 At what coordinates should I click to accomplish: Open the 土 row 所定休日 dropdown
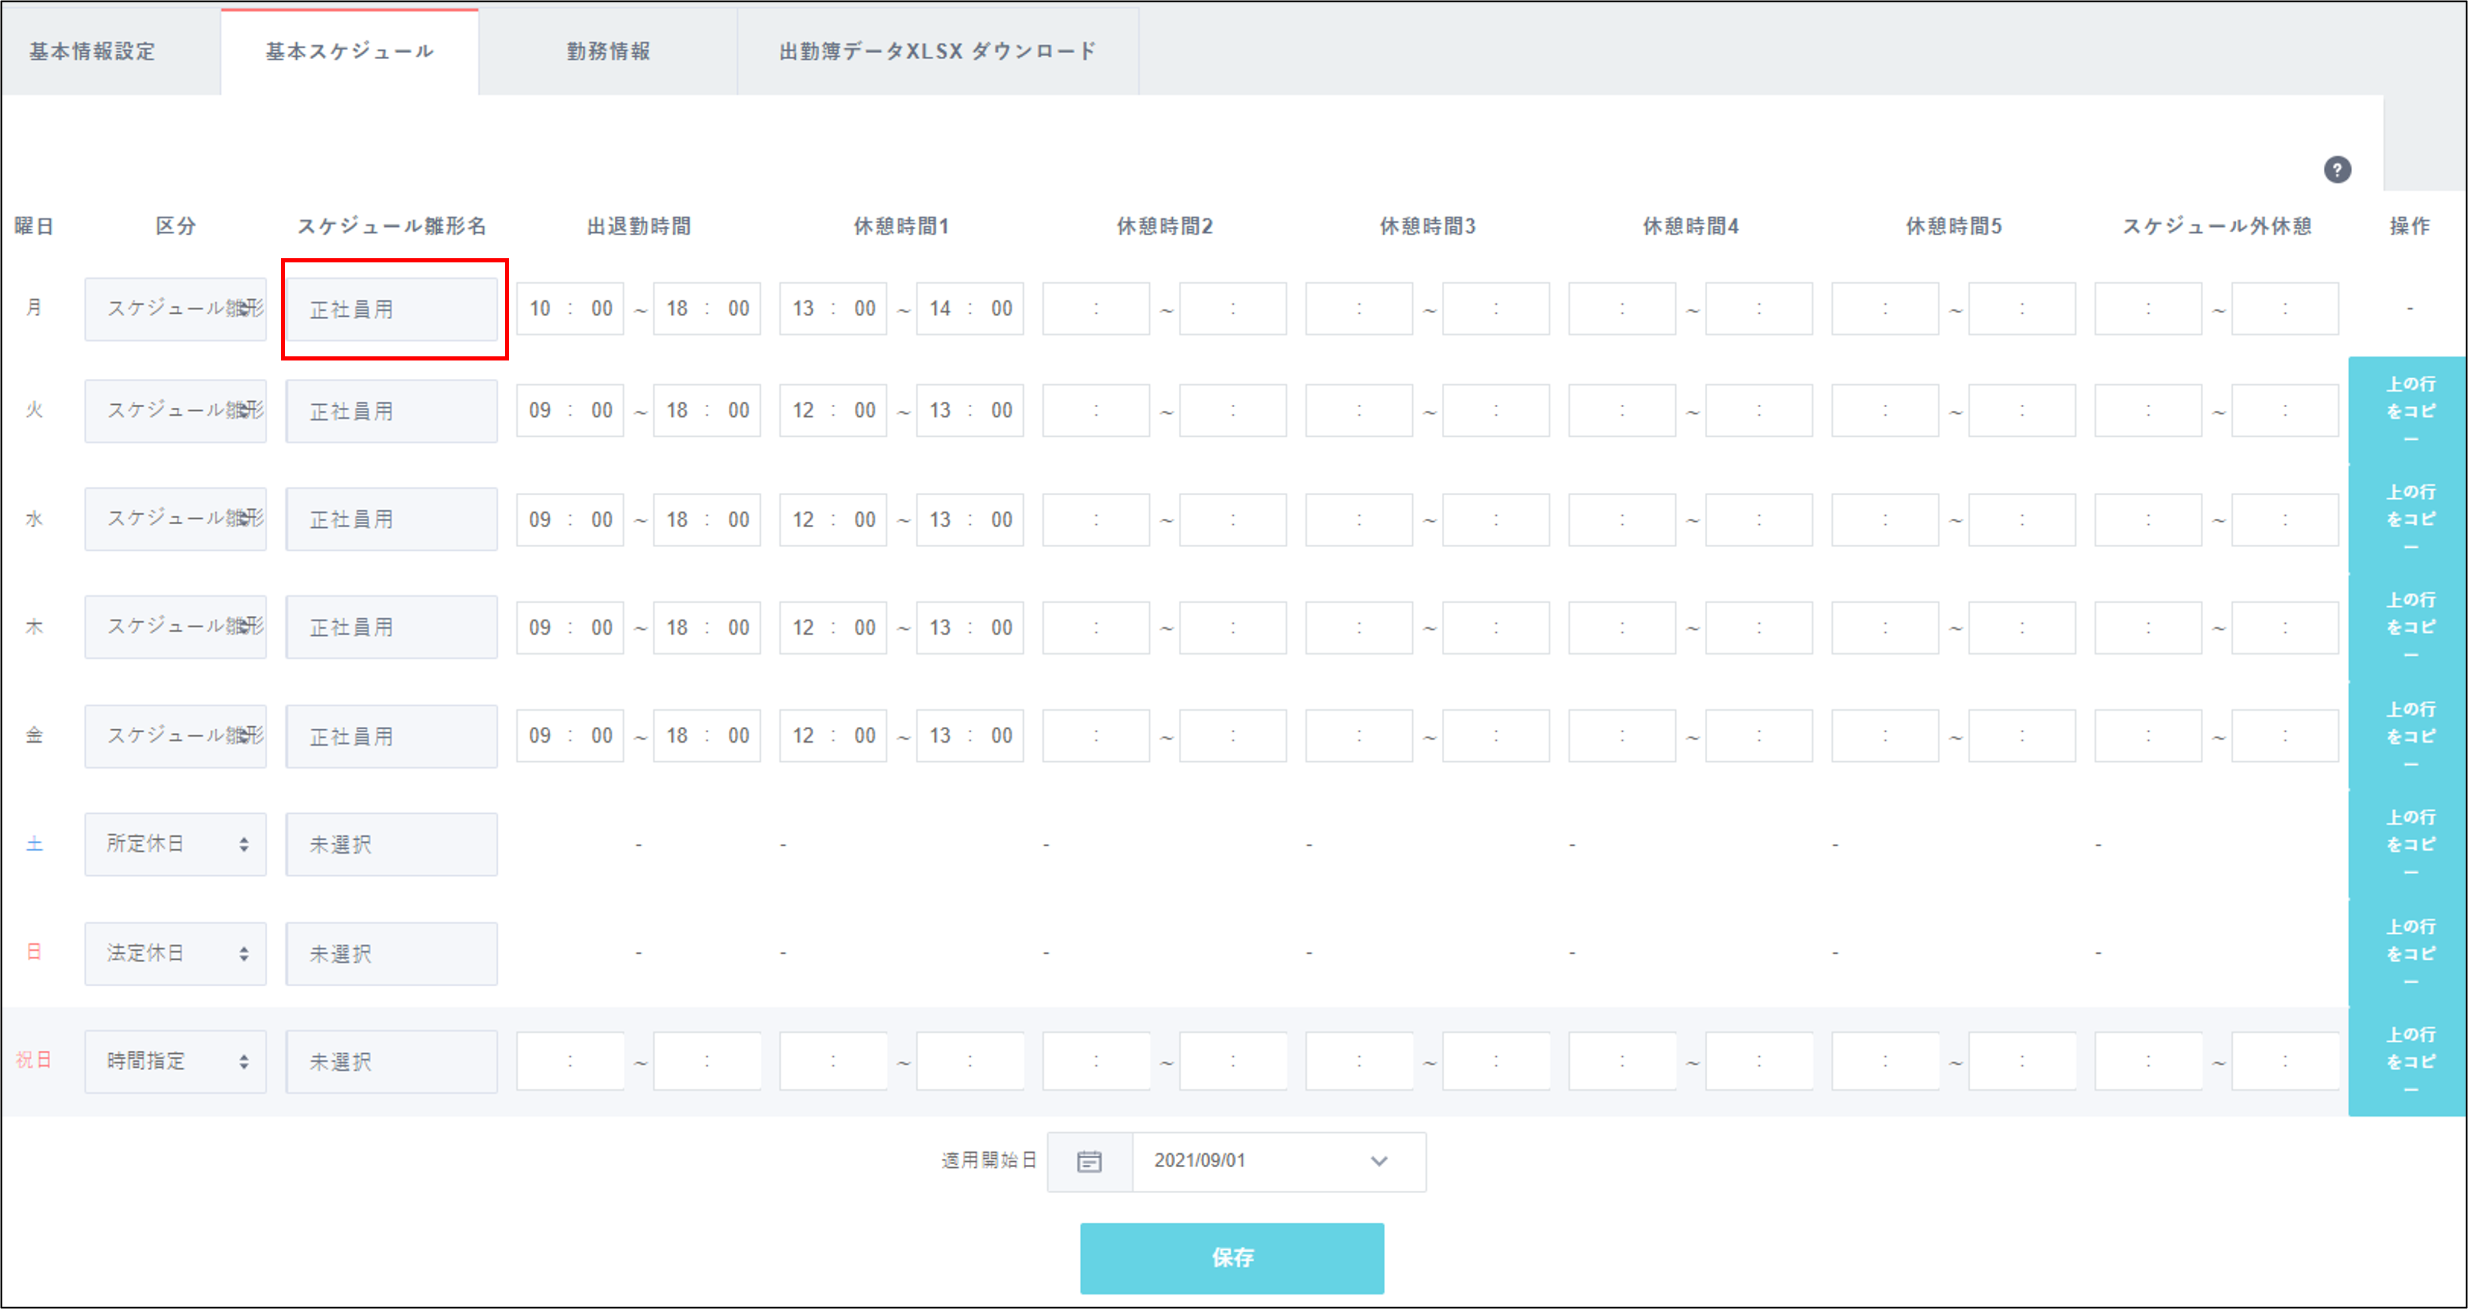point(176,844)
